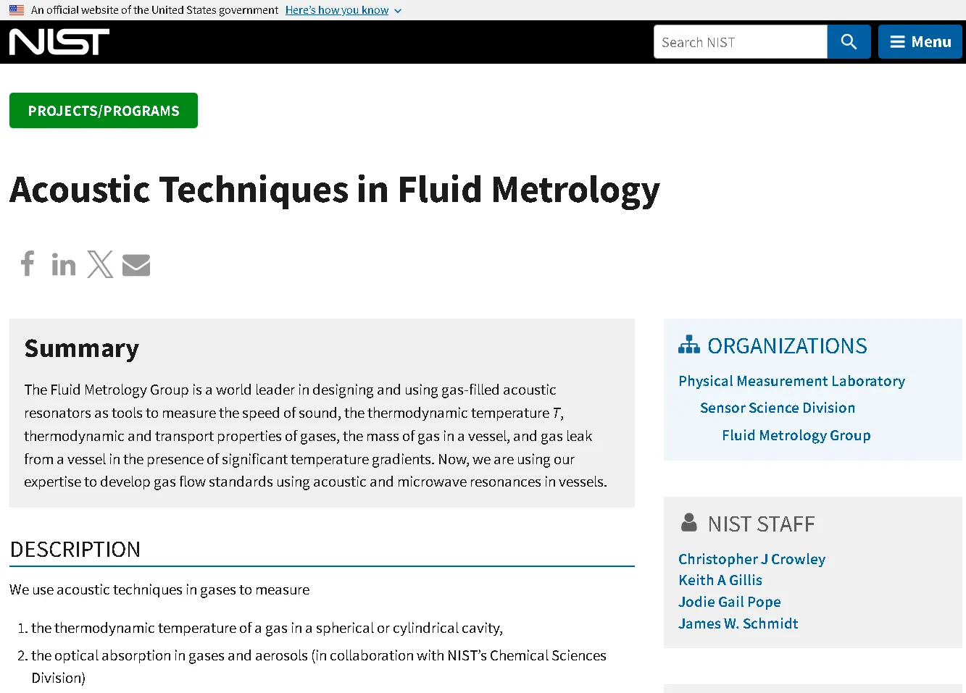View Keith A Gillis's profile

[x=720, y=580]
